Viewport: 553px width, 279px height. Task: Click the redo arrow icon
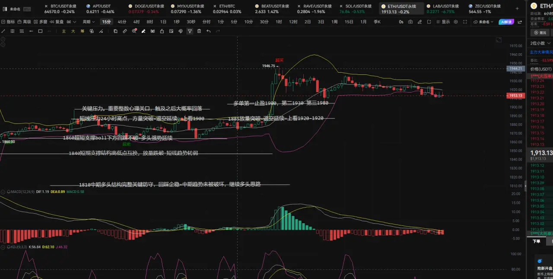[x=218, y=31]
